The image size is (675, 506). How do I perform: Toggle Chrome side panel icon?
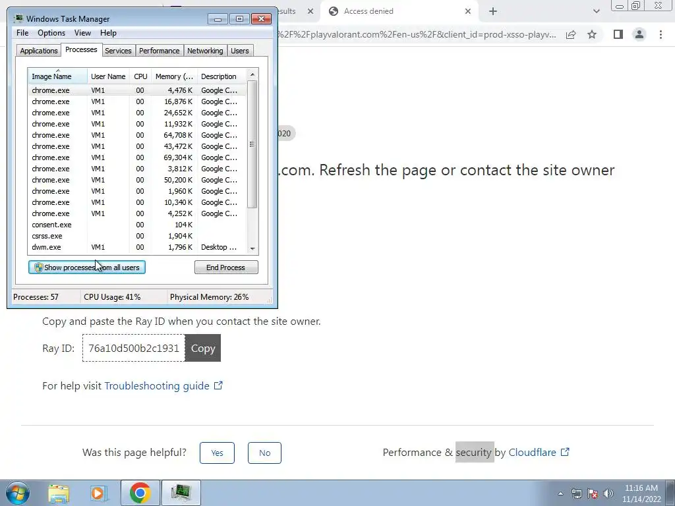(x=618, y=34)
